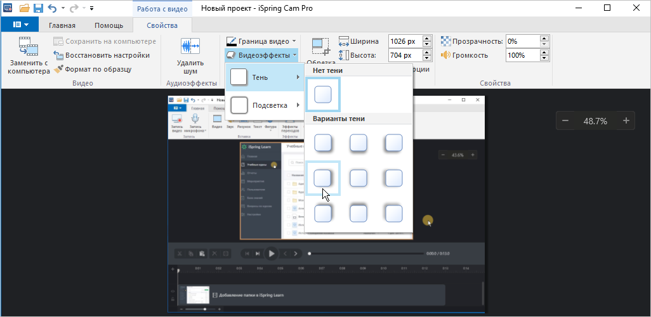Click the video playback progress bar
This screenshot has width=651, height=317.
[x=367, y=254]
